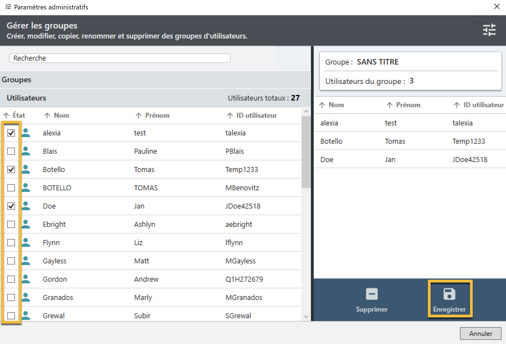This screenshot has width=506, height=344.
Task: Click the Supprimer minus icon
Action: coord(372,294)
